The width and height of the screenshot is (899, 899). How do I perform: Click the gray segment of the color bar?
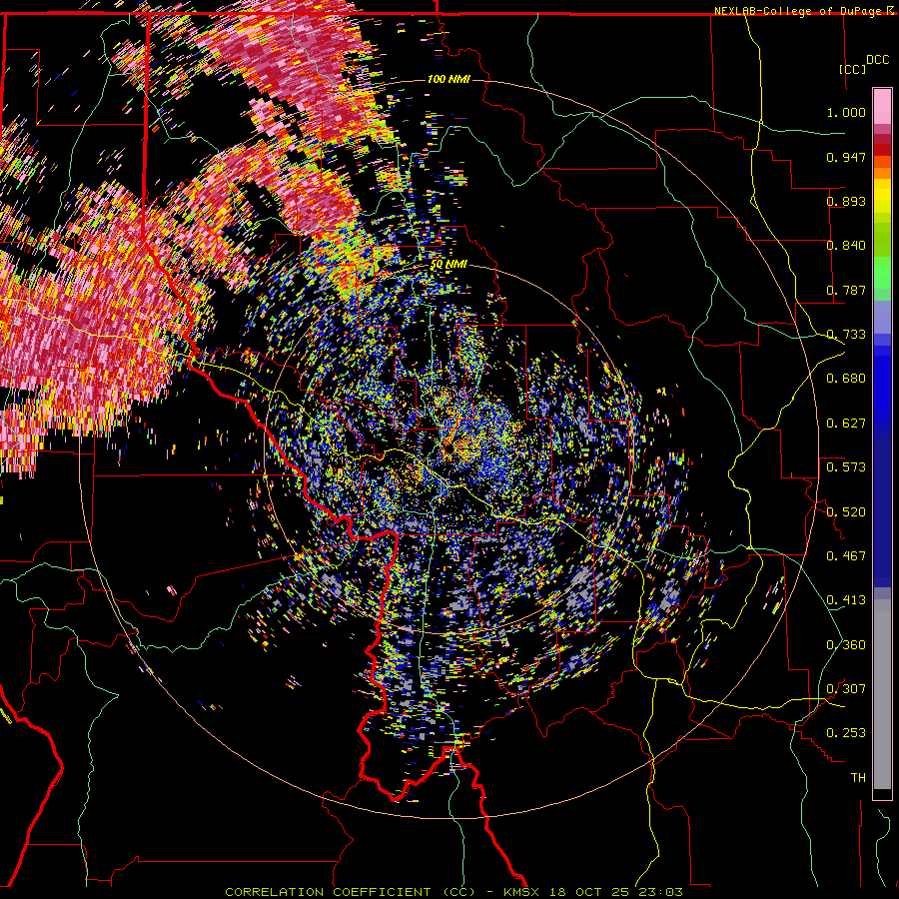pyautogui.click(x=882, y=694)
